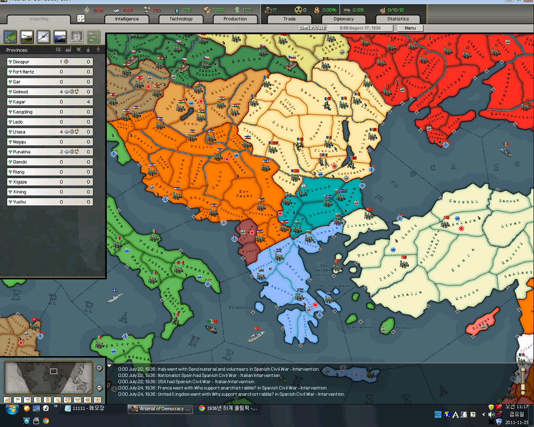Sort provinces by the manpower figure icon
534x427 pixels.
coord(98,50)
